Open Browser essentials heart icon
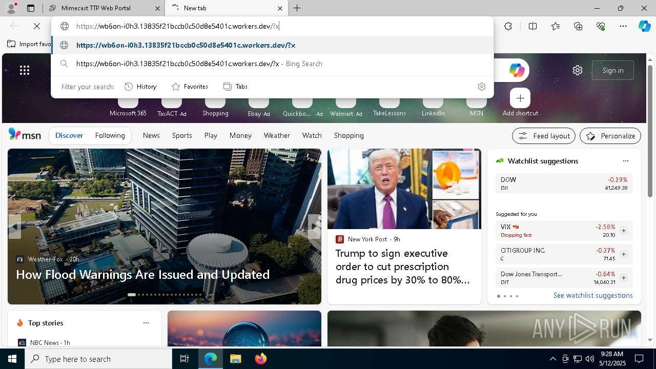Screen dimensions: 656x369 (x=601, y=26)
